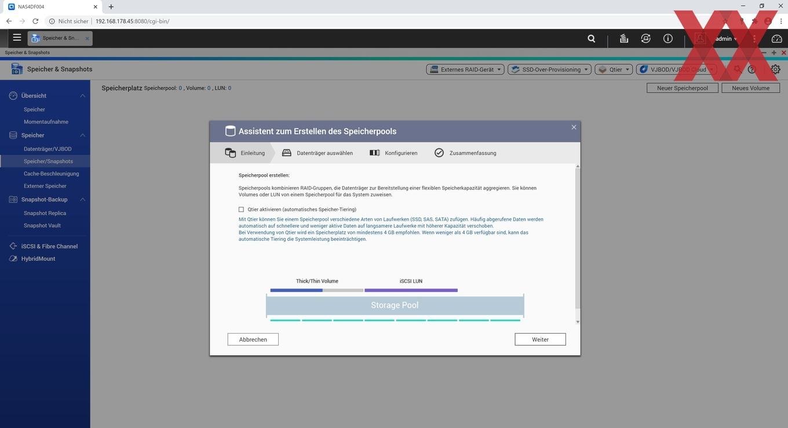Reload the browser page
The width and height of the screenshot is (788, 428).
point(35,21)
